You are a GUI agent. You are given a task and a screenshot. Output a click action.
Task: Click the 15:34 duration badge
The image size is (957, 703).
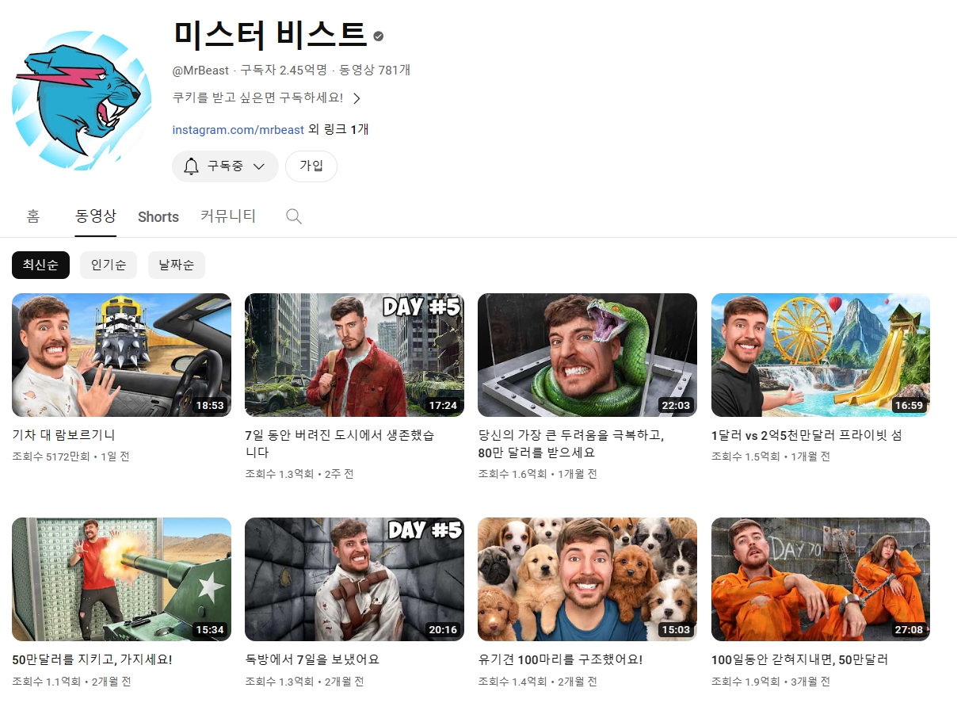pyautogui.click(x=210, y=629)
